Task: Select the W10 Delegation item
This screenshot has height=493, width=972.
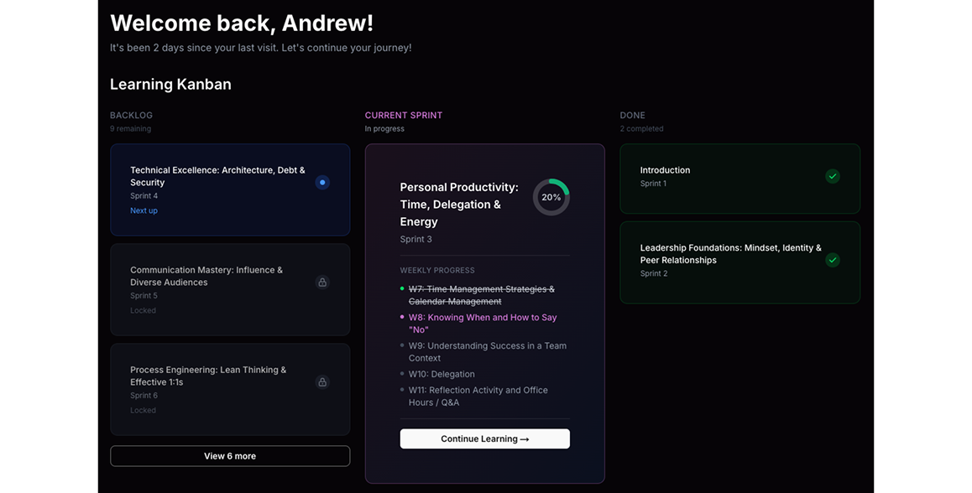Action: point(442,374)
